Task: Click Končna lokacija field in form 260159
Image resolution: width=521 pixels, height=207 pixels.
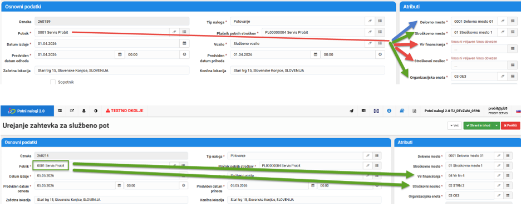Action: click(x=308, y=70)
